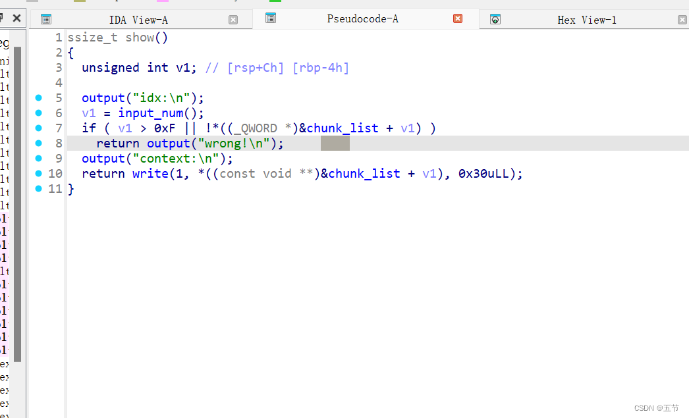The height and width of the screenshot is (418, 689).
Task: Click the write function call
Action: pos(150,174)
